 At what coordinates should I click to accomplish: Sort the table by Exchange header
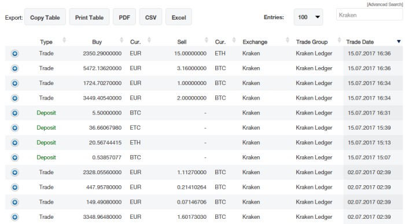255,42
